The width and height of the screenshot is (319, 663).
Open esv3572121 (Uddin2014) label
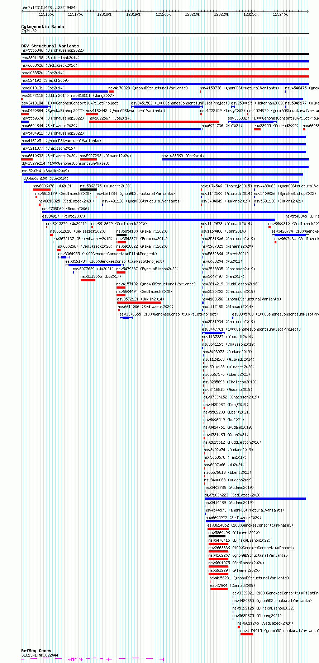coord(140,299)
